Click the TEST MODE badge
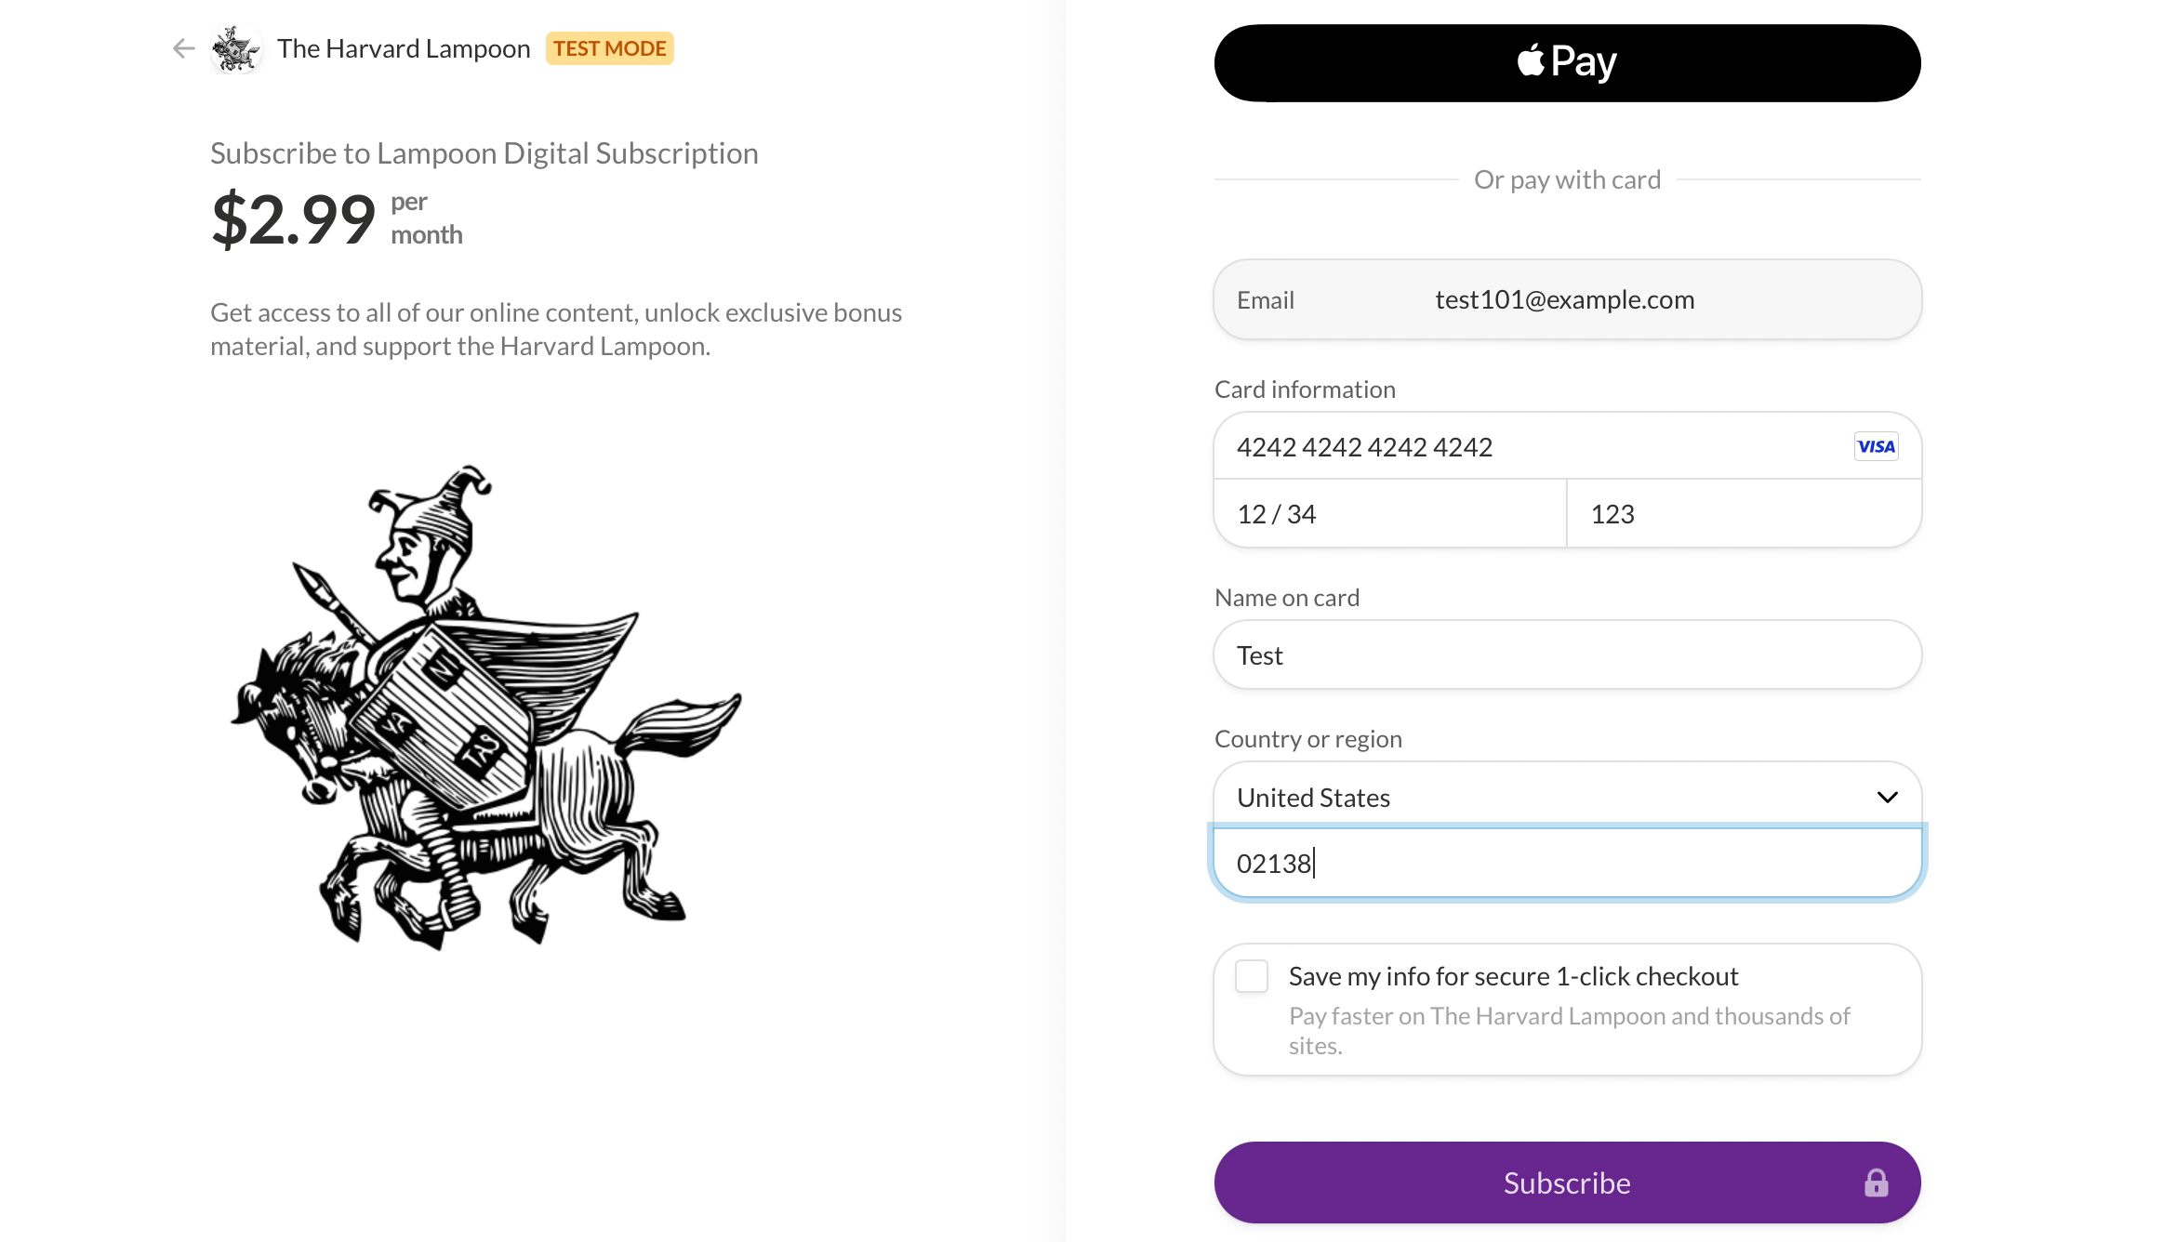The width and height of the screenshot is (2163, 1242). pyautogui.click(x=609, y=48)
